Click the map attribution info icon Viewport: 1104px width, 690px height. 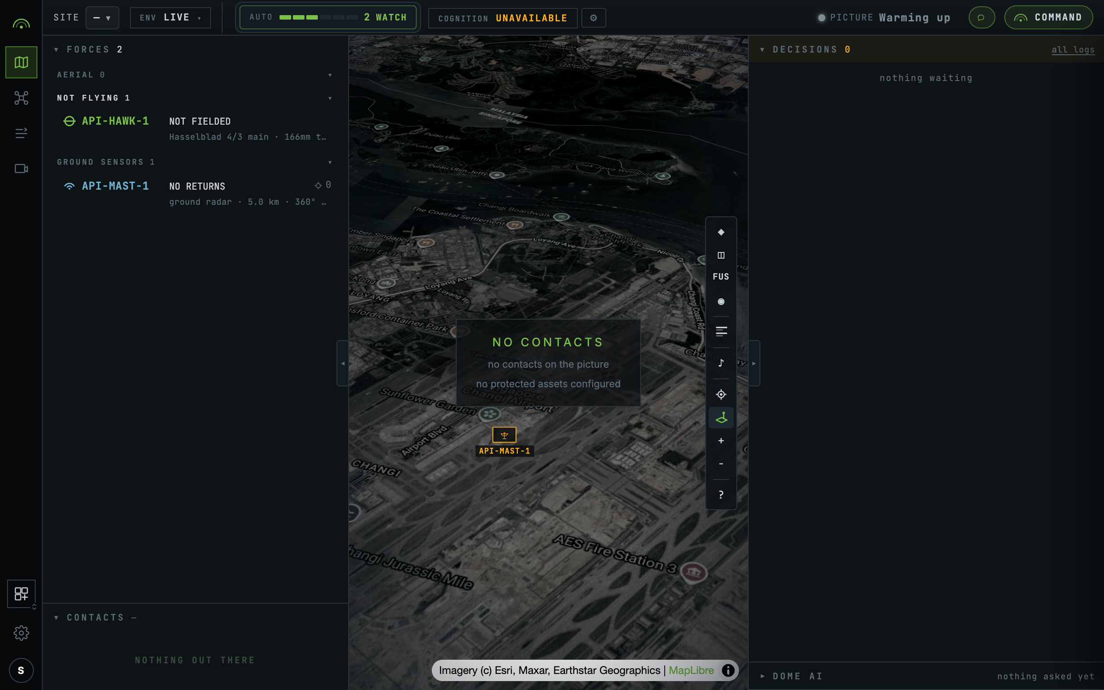coord(728,670)
